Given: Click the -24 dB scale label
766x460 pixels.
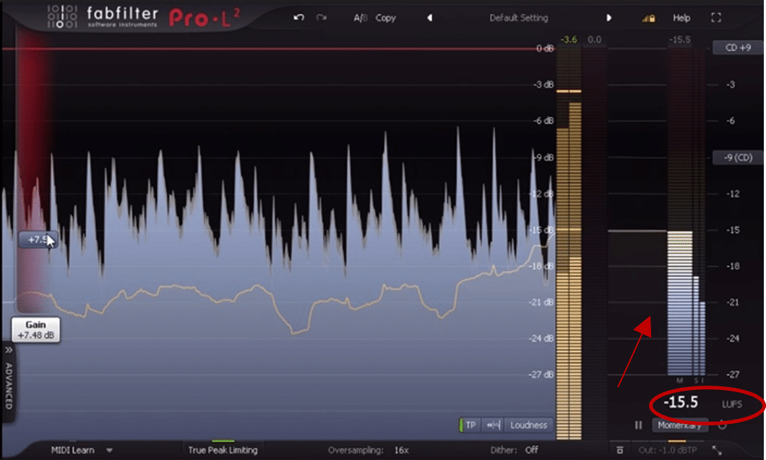Looking at the screenshot, I should (541, 339).
